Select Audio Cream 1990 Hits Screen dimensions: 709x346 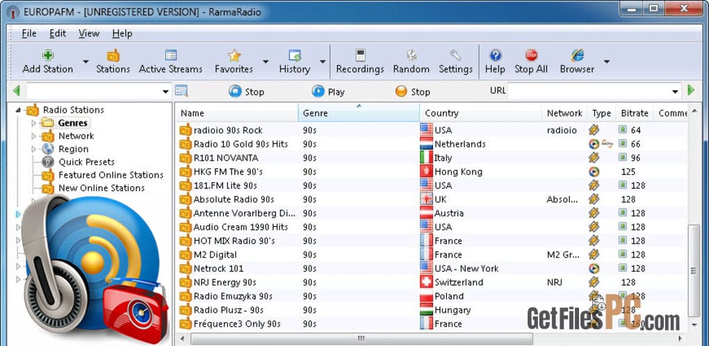click(x=432, y=226)
